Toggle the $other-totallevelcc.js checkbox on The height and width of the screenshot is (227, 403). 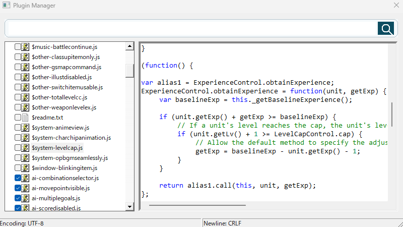(x=18, y=97)
